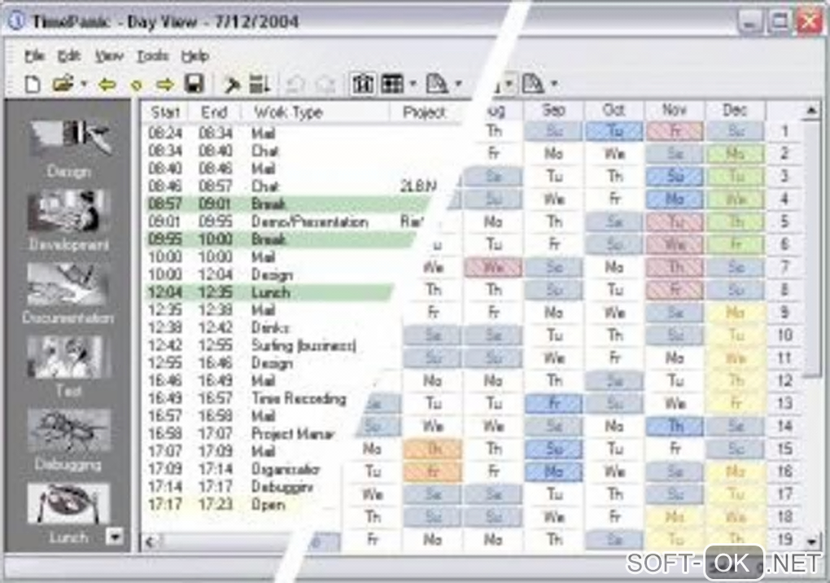Viewport: 830px width, 583px height.
Task: Open the View menu
Action: 109,55
